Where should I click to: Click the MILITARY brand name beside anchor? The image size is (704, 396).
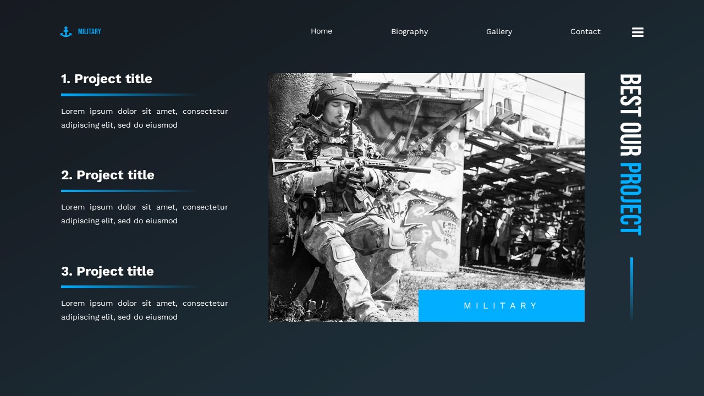click(90, 32)
